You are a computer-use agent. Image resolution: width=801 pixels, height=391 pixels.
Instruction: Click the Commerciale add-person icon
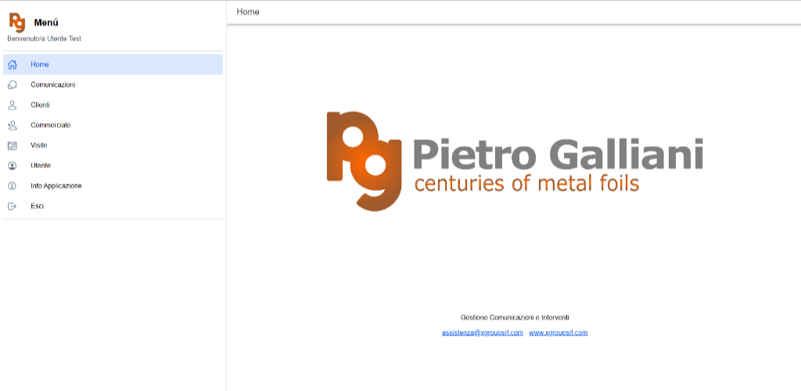pos(13,125)
